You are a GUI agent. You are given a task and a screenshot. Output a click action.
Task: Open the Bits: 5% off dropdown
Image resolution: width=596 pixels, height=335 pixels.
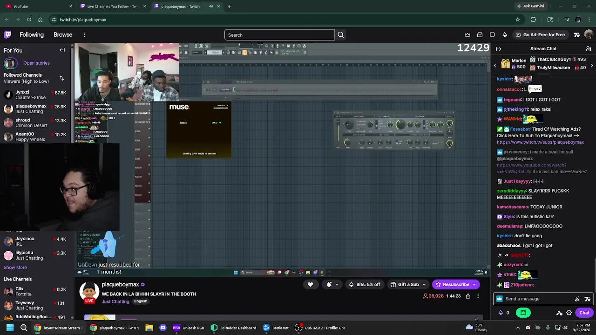point(365,284)
